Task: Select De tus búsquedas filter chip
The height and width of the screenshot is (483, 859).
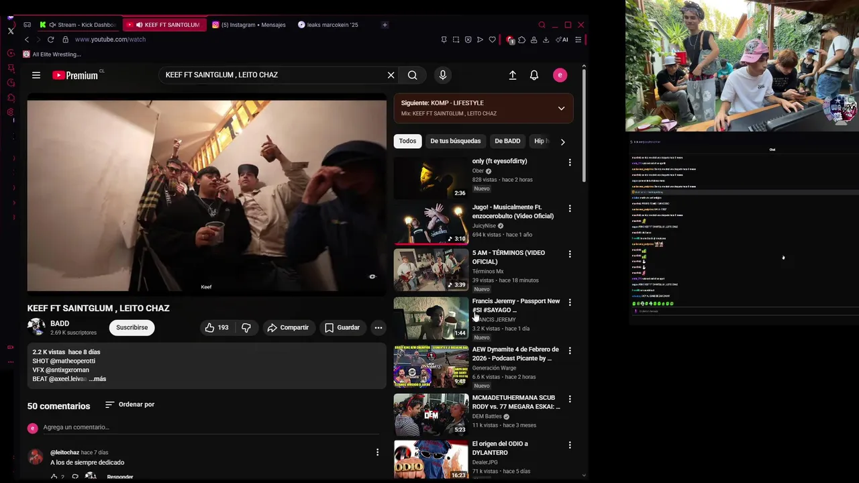Action: coord(455,141)
